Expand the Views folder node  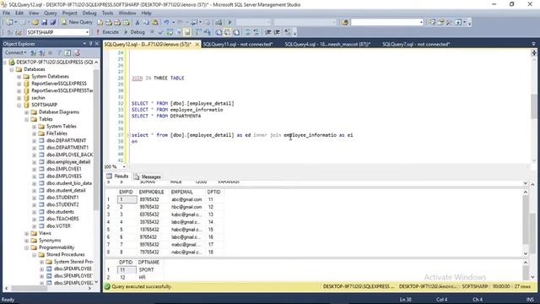(26, 233)
